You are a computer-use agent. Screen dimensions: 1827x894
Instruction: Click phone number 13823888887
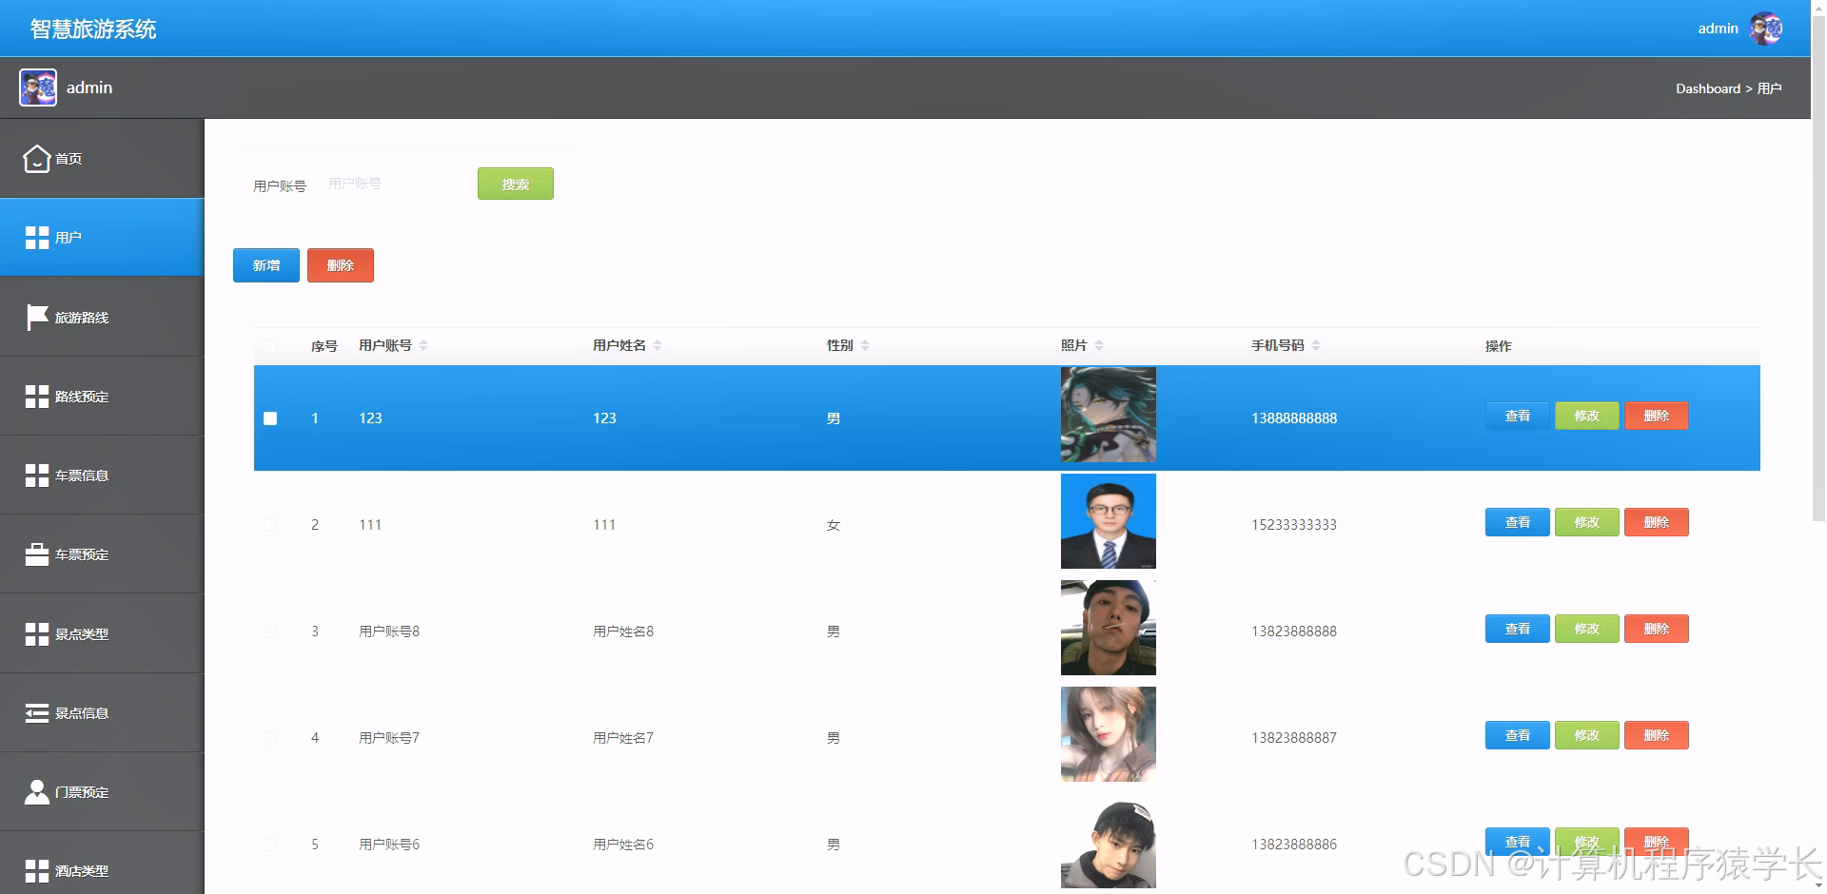(1294, 738)
